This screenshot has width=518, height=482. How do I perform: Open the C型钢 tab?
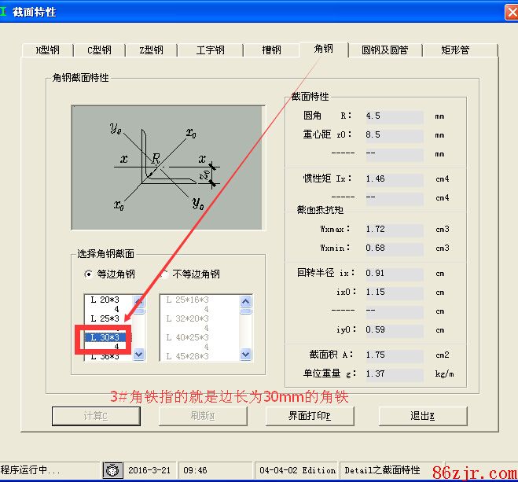point(99,50)
